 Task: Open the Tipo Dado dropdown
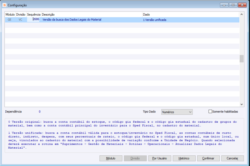click(177, 112)
